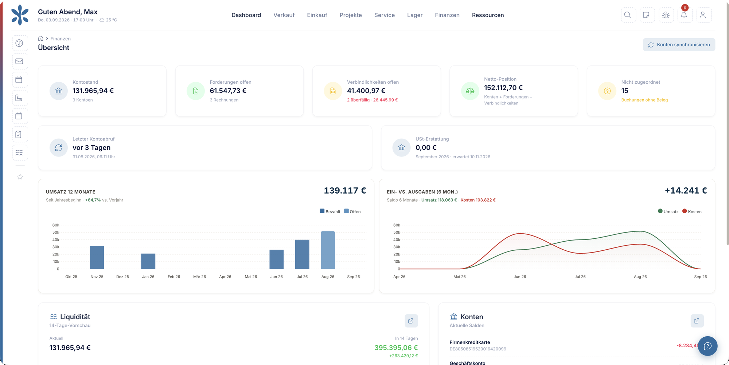Open notifications bell with badge
Image resolution: width=729 pixels, height=365 pixels.
coord(685,15)
